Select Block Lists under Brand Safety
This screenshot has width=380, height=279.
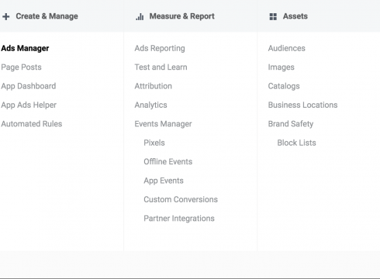coord(297,143)
